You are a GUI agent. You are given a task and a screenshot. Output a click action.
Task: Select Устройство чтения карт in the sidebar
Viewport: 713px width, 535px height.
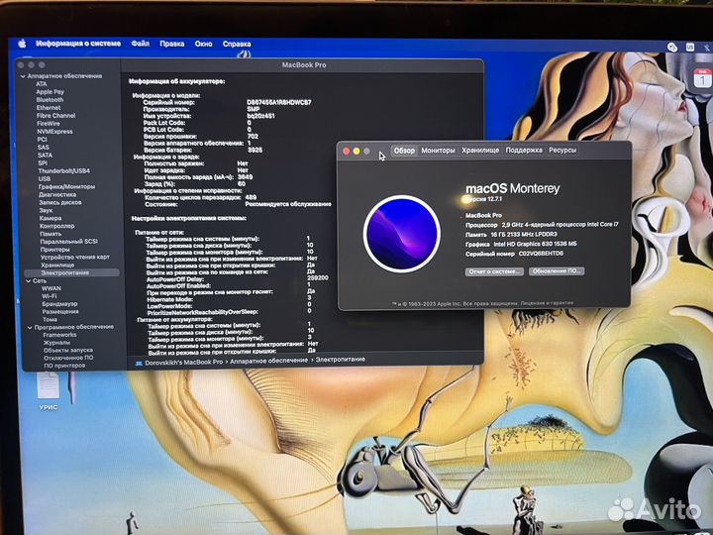[75, 257]
